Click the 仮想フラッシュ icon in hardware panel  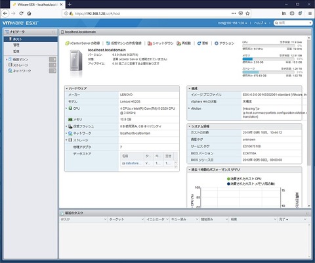(x=70, y=126)
